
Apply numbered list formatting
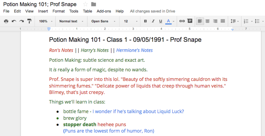[x=246, y=21]
